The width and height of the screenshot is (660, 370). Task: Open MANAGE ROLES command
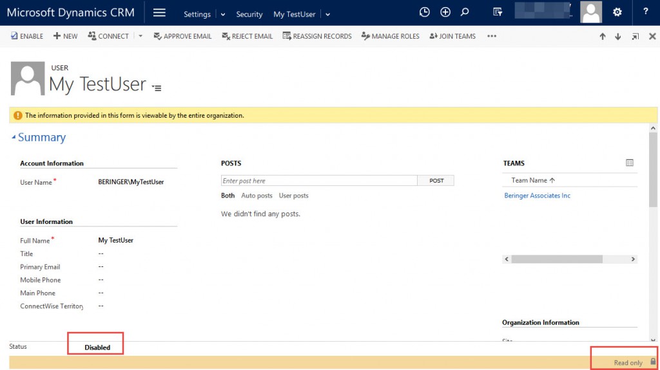tap(390, 36)
